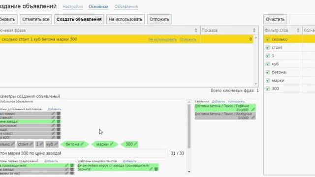Delete the header template ending 'класс!'
Viewport: 315px width, 177px height.
click(58, 133)
